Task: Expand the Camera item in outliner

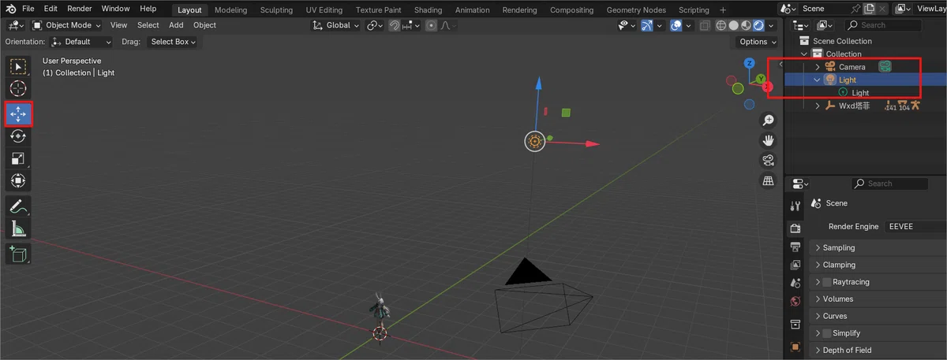Action: [818, 67]
